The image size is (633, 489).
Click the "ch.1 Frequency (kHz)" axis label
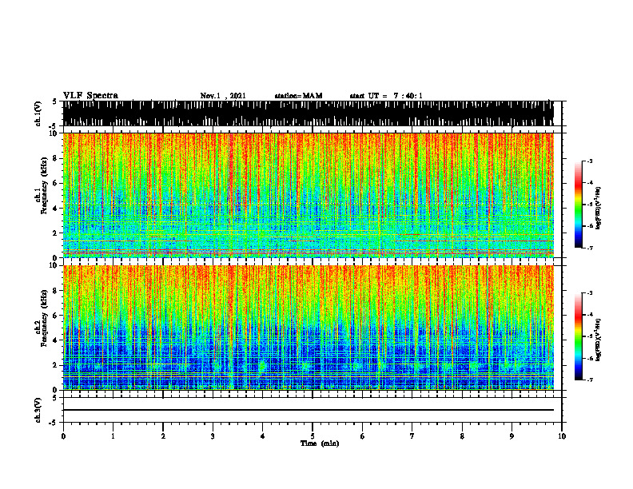[42, 185]
